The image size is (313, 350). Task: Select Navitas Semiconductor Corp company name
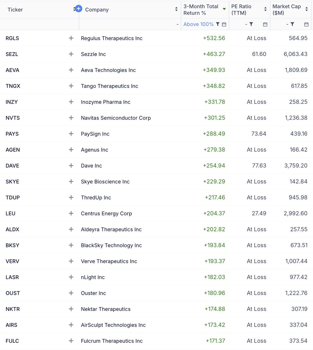pyautogui.click(x=116, y=118)
